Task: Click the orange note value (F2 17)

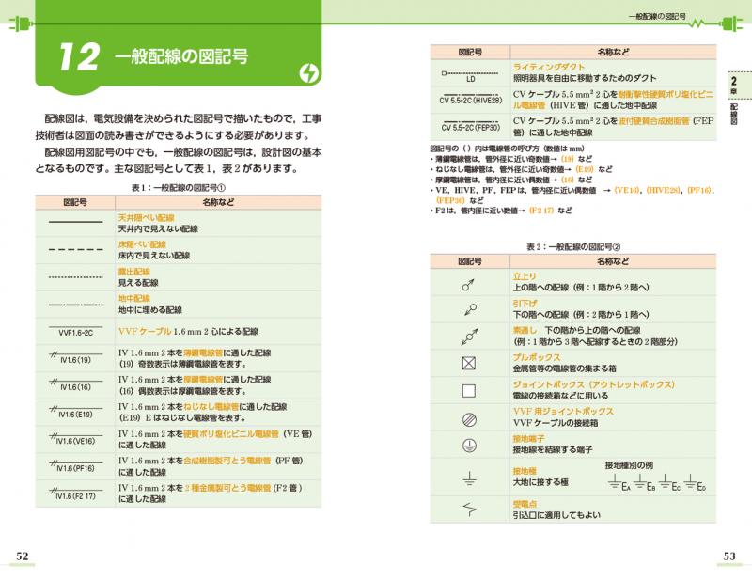Action: (541, 211)
